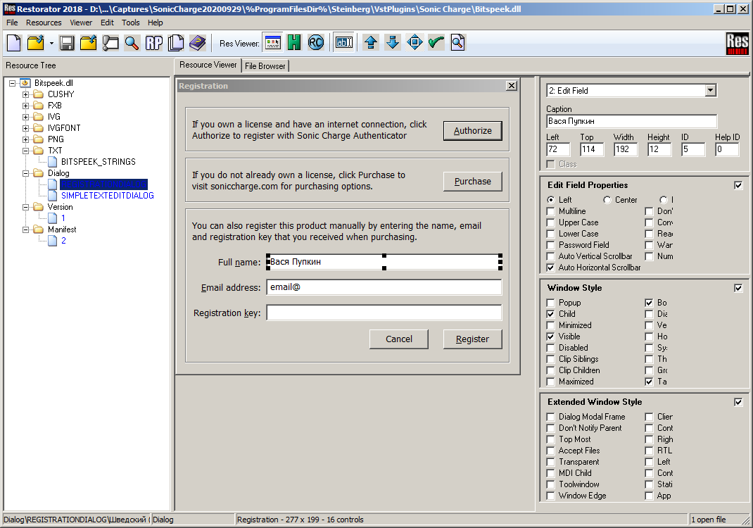The height and width of the screenshot is (528, 753).
Task: Click the stacked pages copy icon
Action: [176, 43]
